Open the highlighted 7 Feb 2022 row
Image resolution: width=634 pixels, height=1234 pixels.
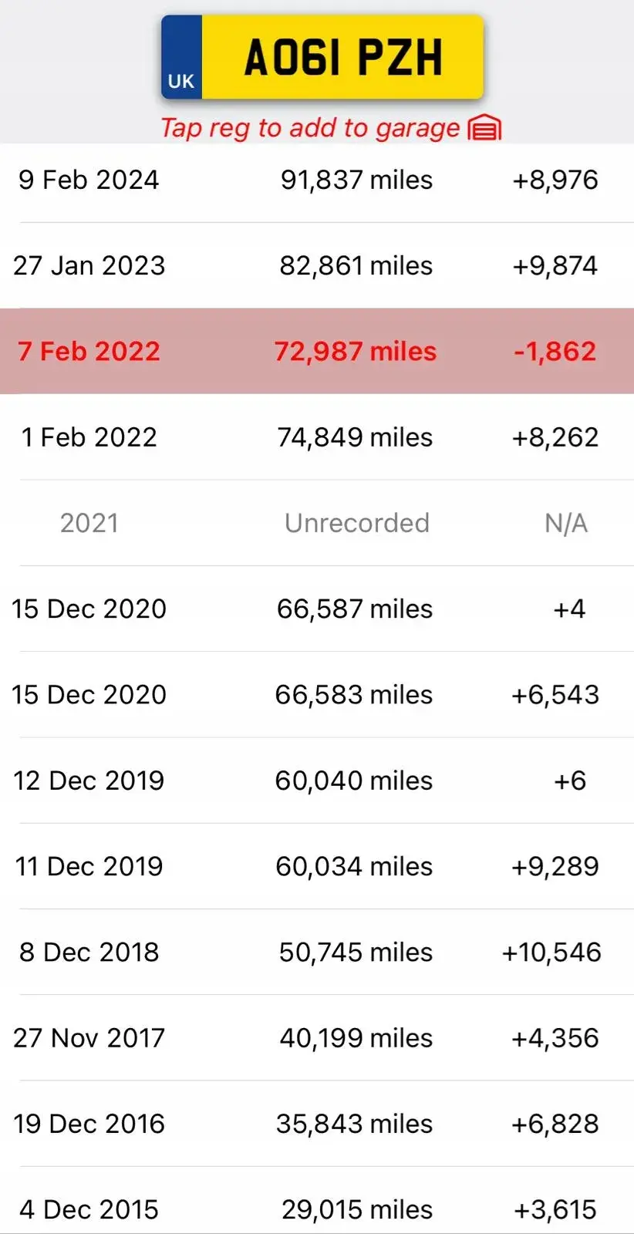[x=317, y=351]
